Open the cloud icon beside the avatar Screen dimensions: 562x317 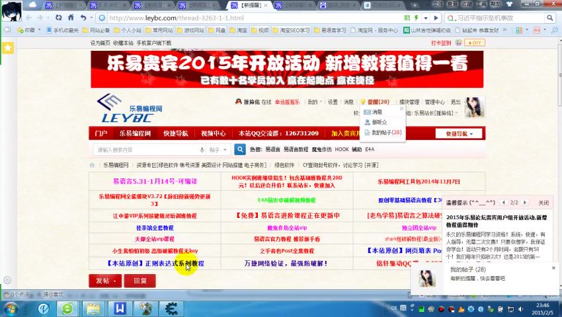click(x=32, y=5)
